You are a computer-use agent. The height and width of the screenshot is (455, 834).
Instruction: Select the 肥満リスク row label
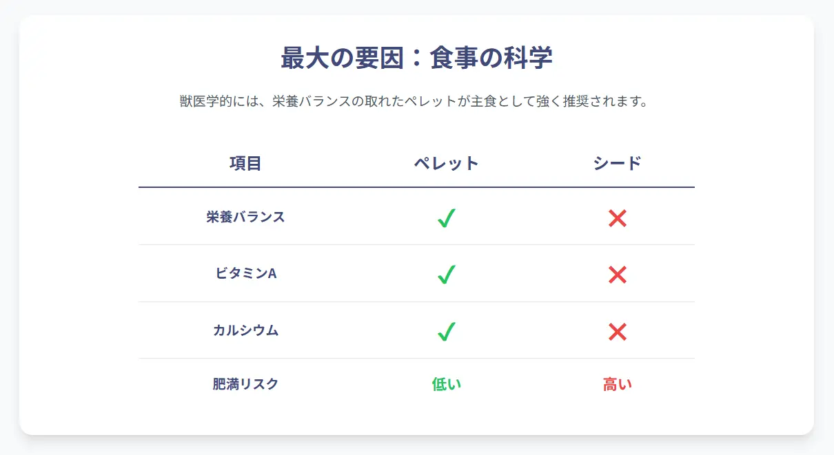[x=245, y=384]
